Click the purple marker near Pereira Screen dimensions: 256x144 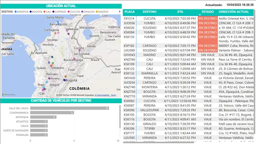coord(49,78)
